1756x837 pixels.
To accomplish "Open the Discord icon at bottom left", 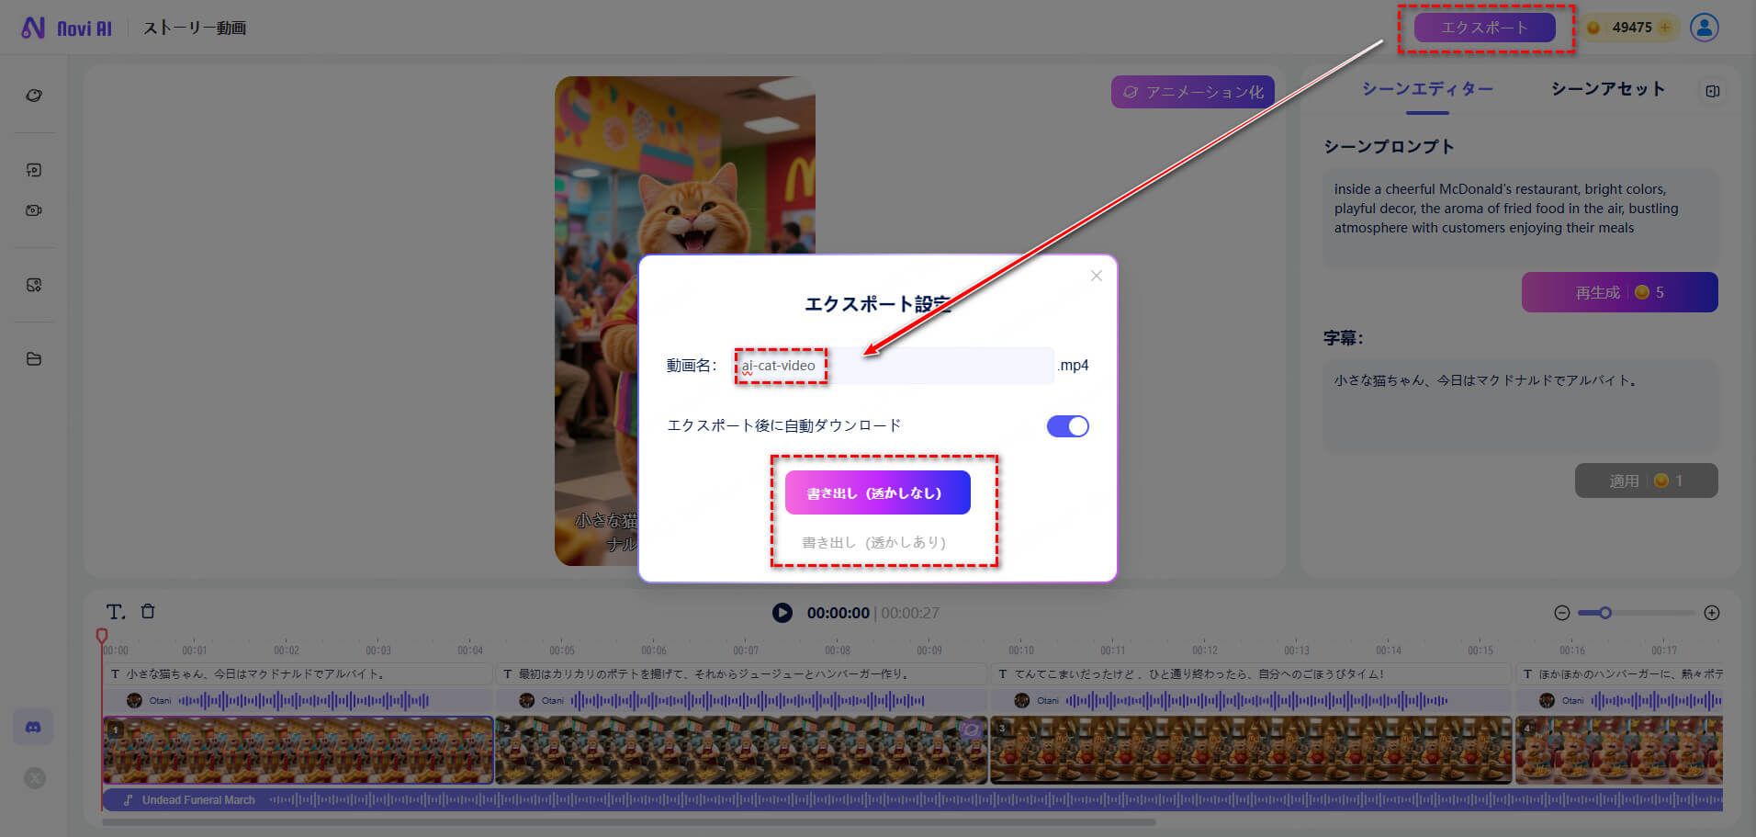I will (34, 727).
